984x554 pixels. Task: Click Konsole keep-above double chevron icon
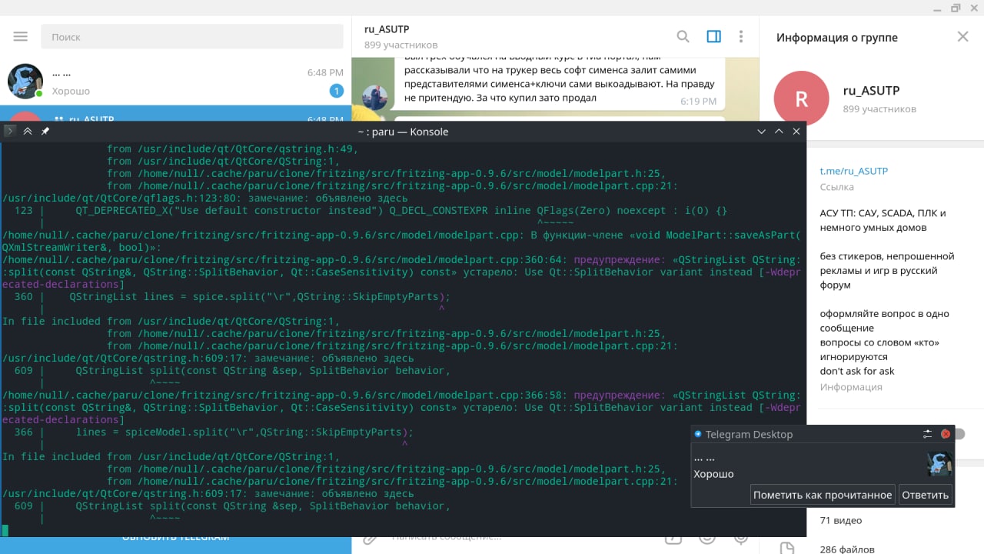coord(28,132)
